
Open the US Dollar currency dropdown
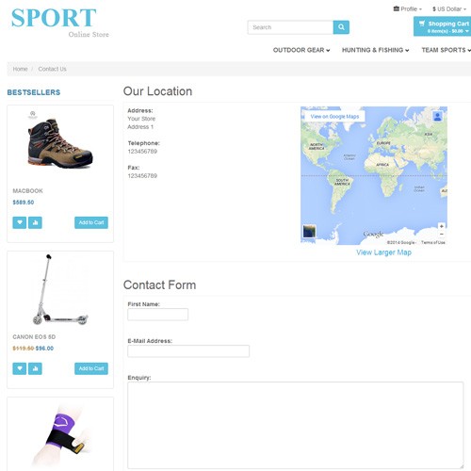tap(449, 9)
